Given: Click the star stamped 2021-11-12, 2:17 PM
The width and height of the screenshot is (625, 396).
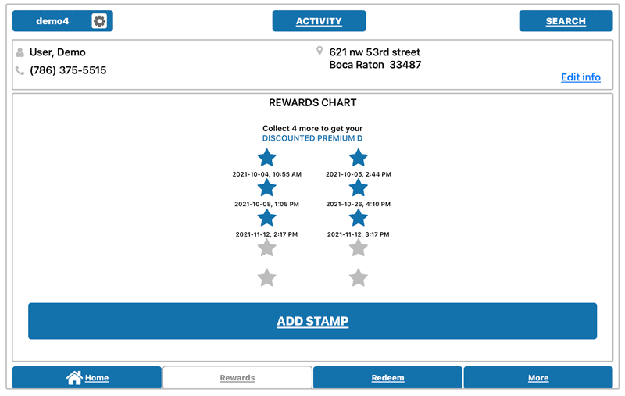Looking at the screenshot, I should (267, 218).
